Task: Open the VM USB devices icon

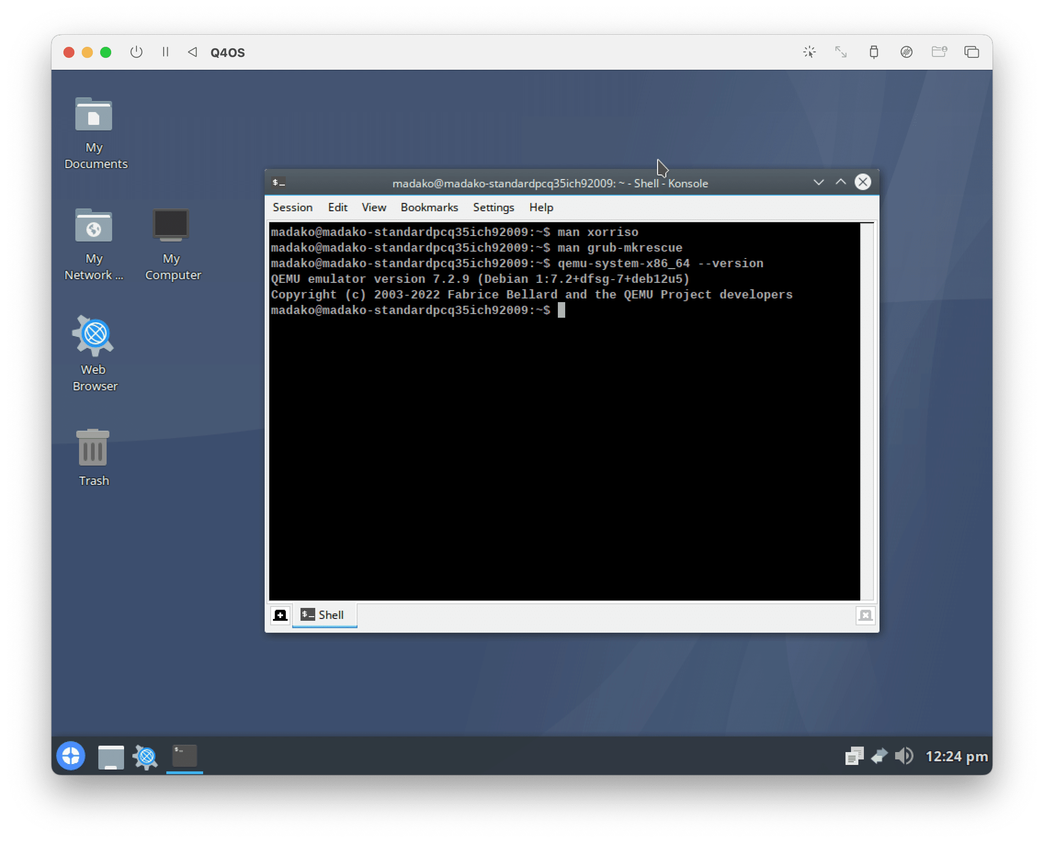Action: pyautogui.click(x=874, y=52)
